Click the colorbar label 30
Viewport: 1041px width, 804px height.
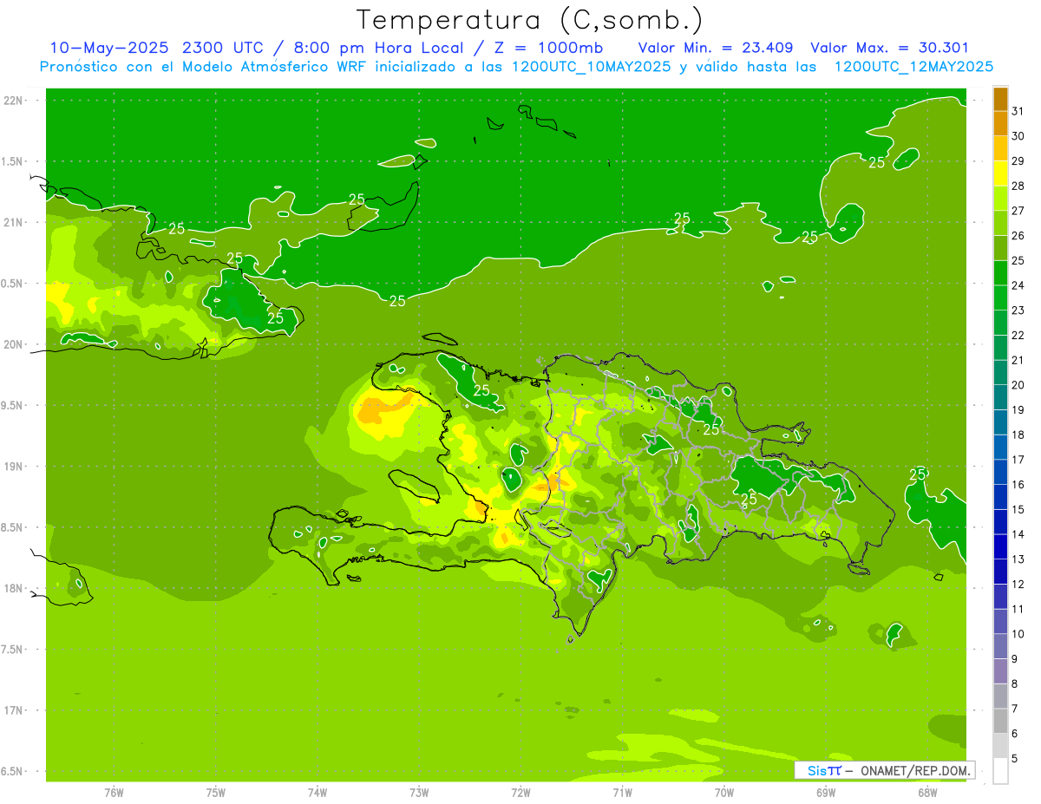1018,136
